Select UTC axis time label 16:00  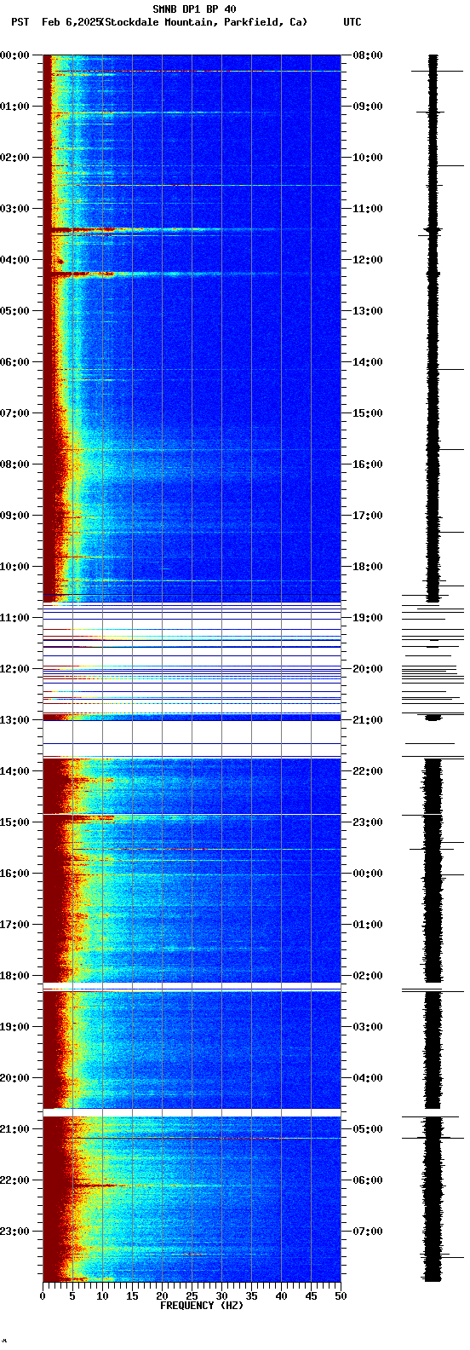coord(368,464)
